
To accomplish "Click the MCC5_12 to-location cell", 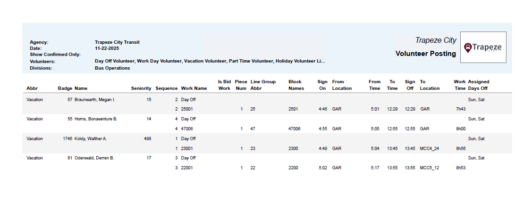I will [430, 167].
